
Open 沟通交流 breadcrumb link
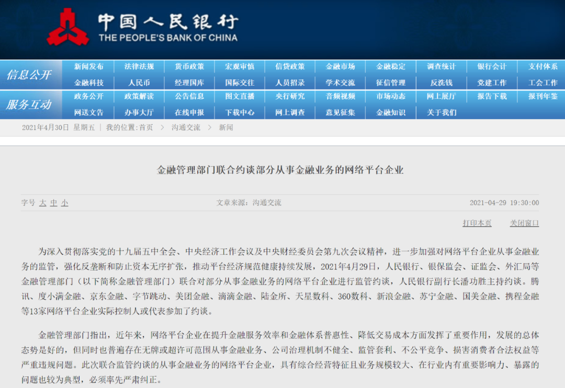point(186,127)
